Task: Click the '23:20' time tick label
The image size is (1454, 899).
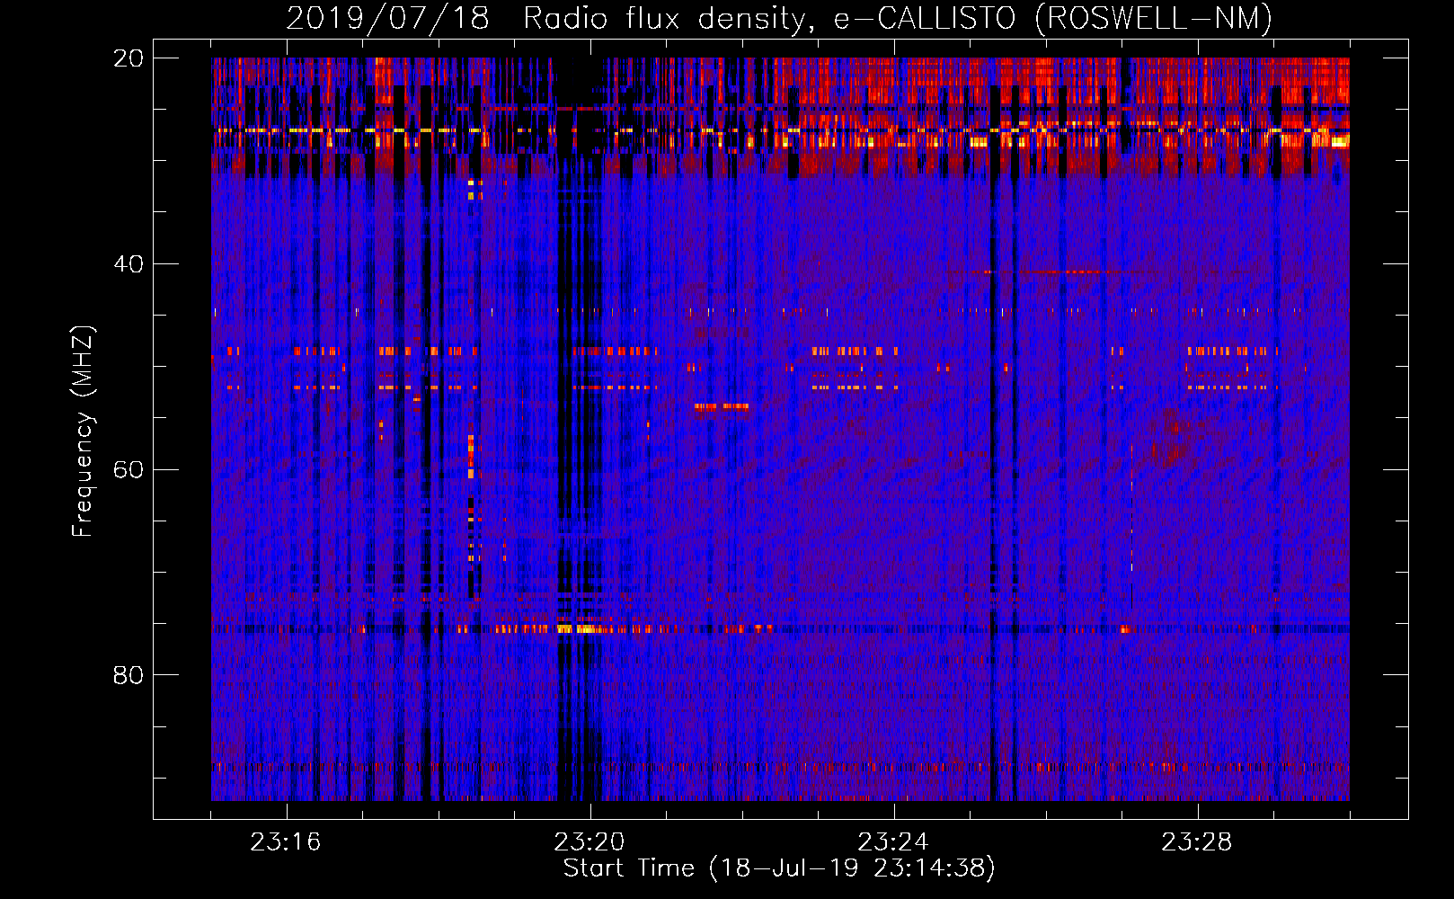Action: 590,842
